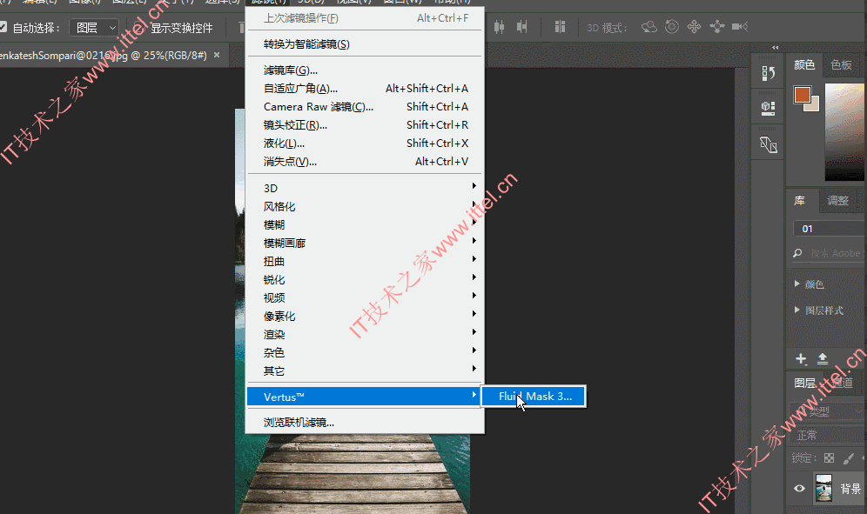The image size is (867, 514).
Task: Select the 背景 layer name
Action: tap(850, 489)
